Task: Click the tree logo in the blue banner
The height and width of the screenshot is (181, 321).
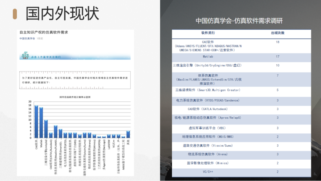Action: pos(25,55)
